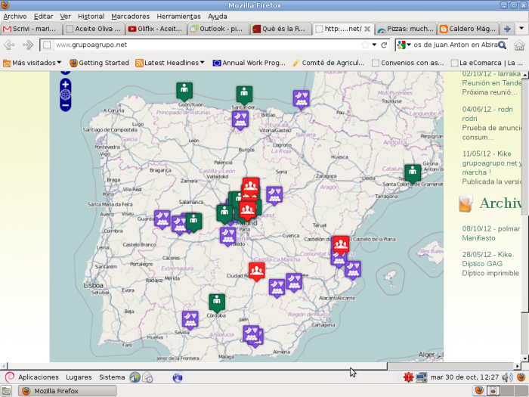Viewport: 529px width, 397px height.
Task: Switch to the Caldero Mág... tab
Action: point(468,29)
